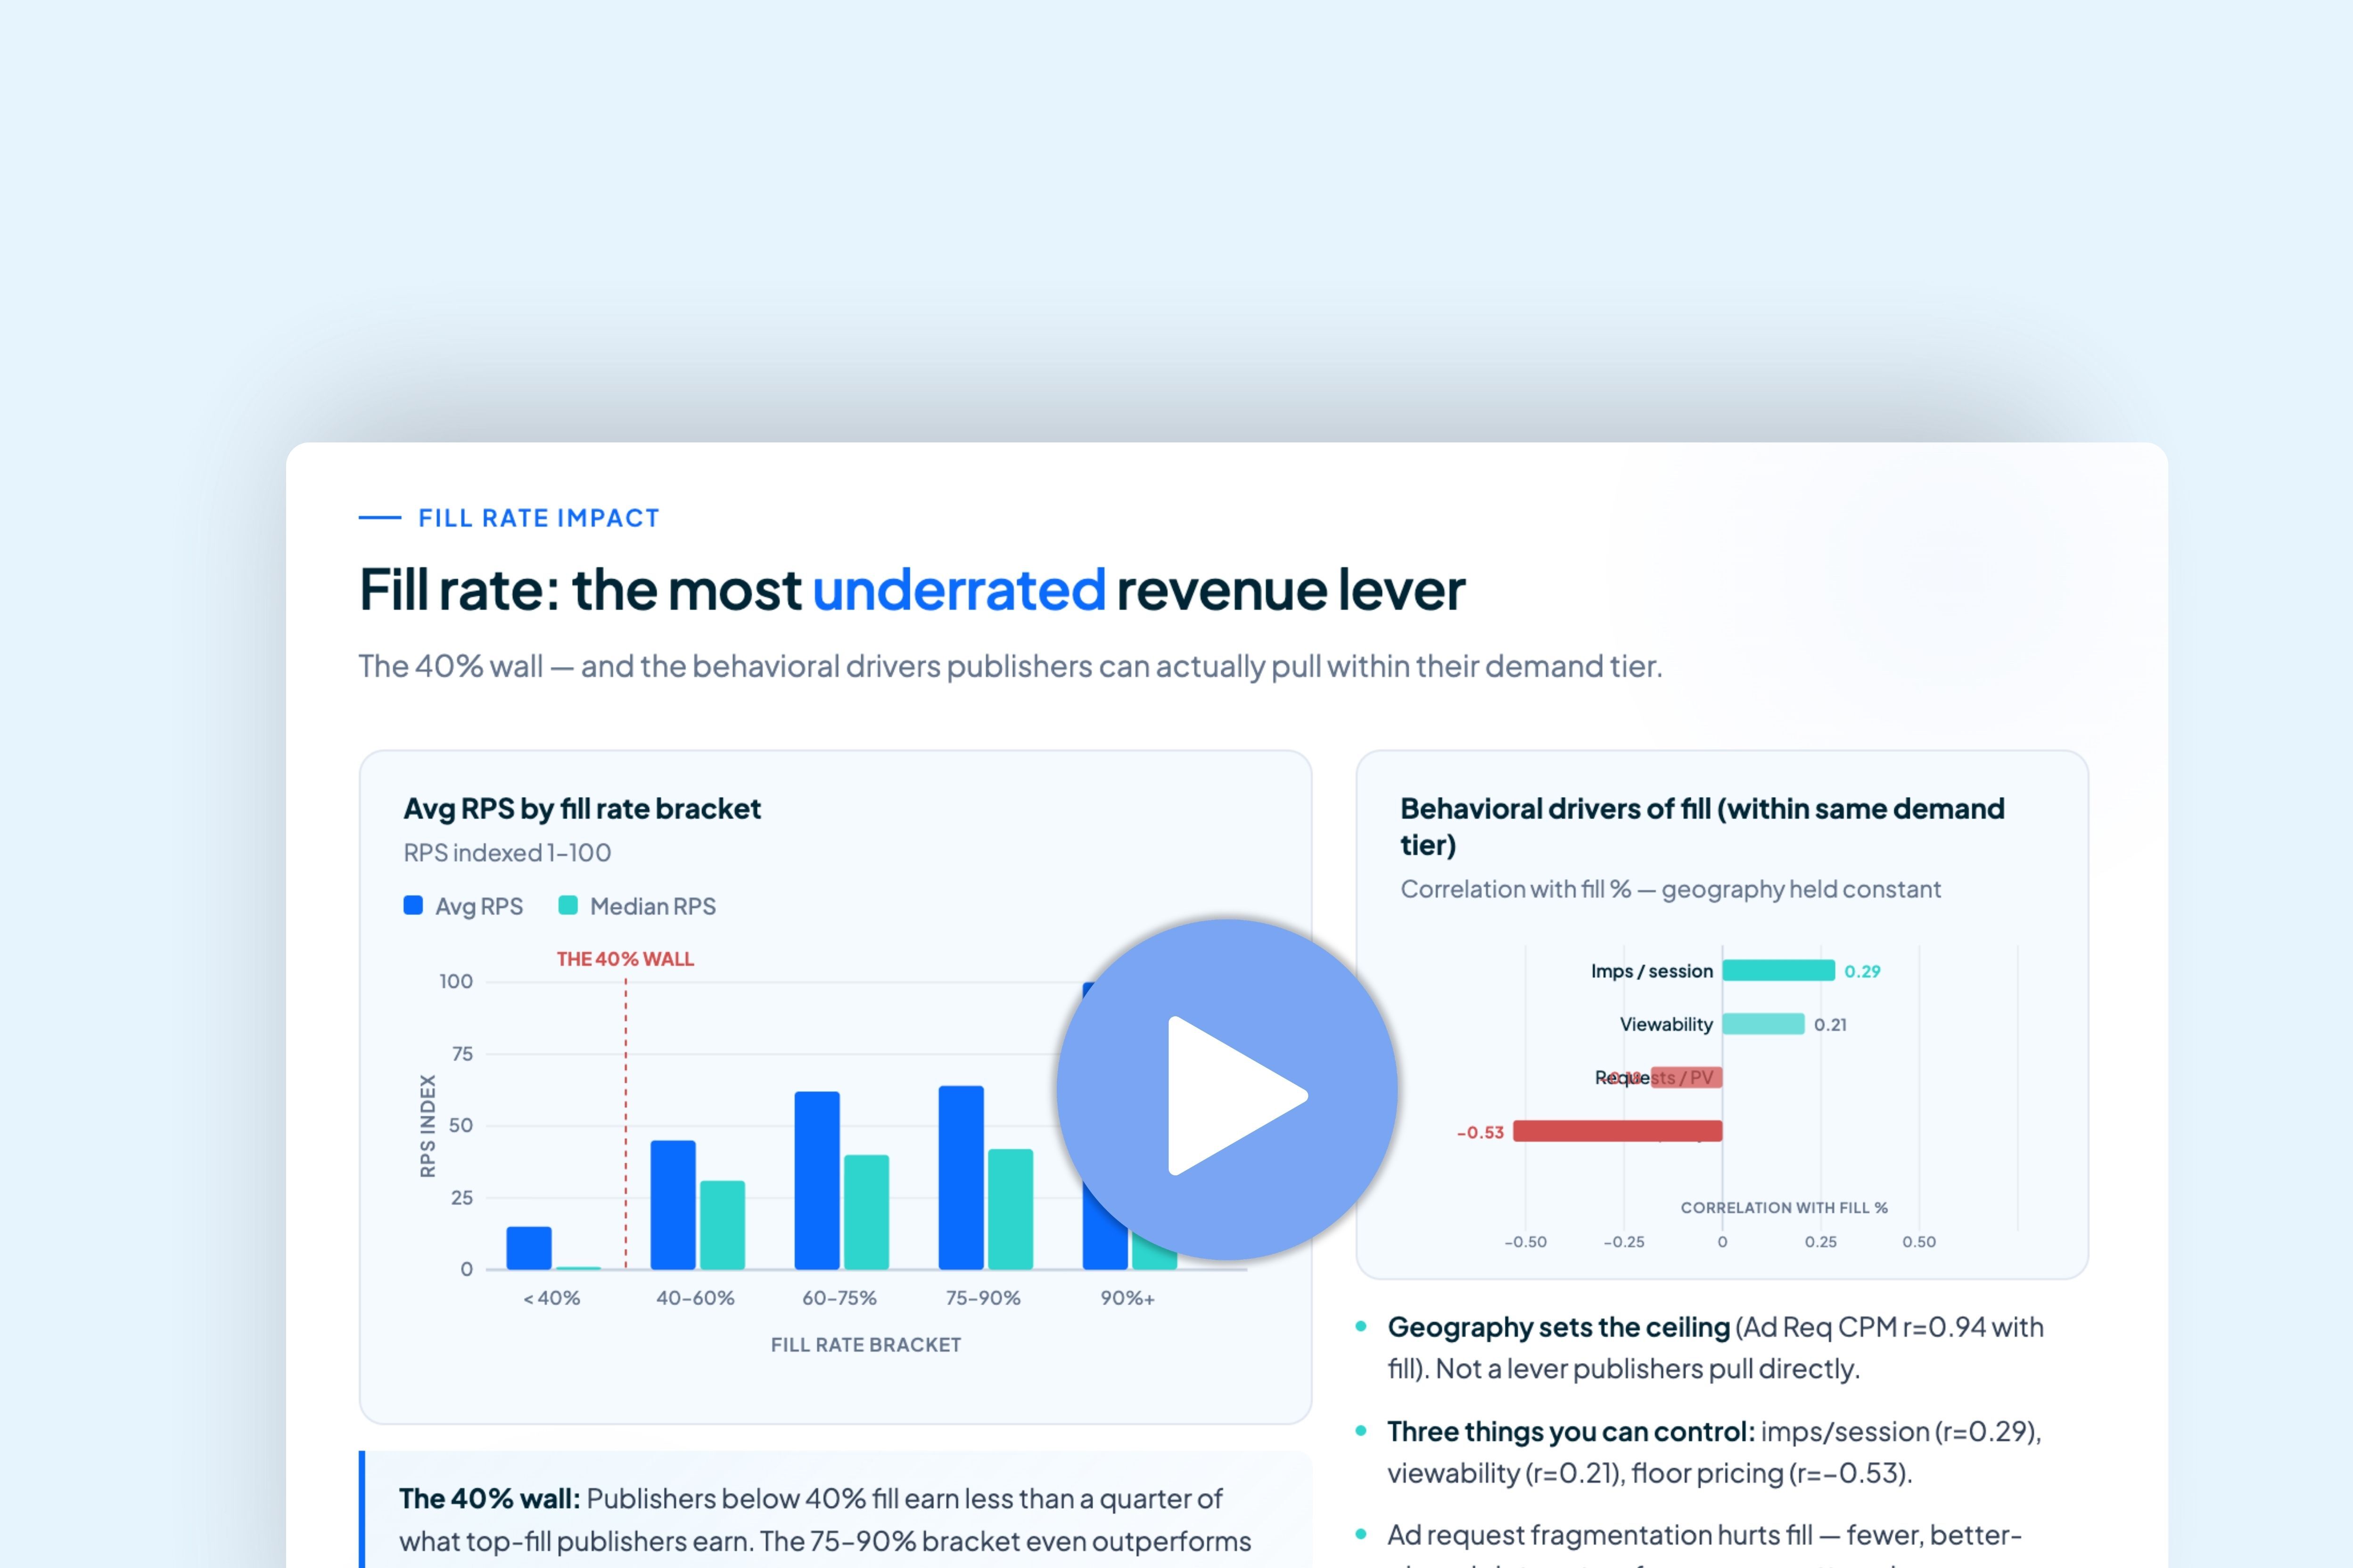
Task: Click the 'Imps / session' row label
Action: [1652, 971]
